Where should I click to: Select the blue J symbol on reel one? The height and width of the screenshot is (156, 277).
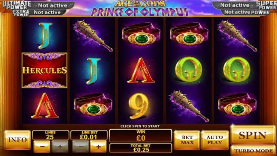click(x=45, y=36)
